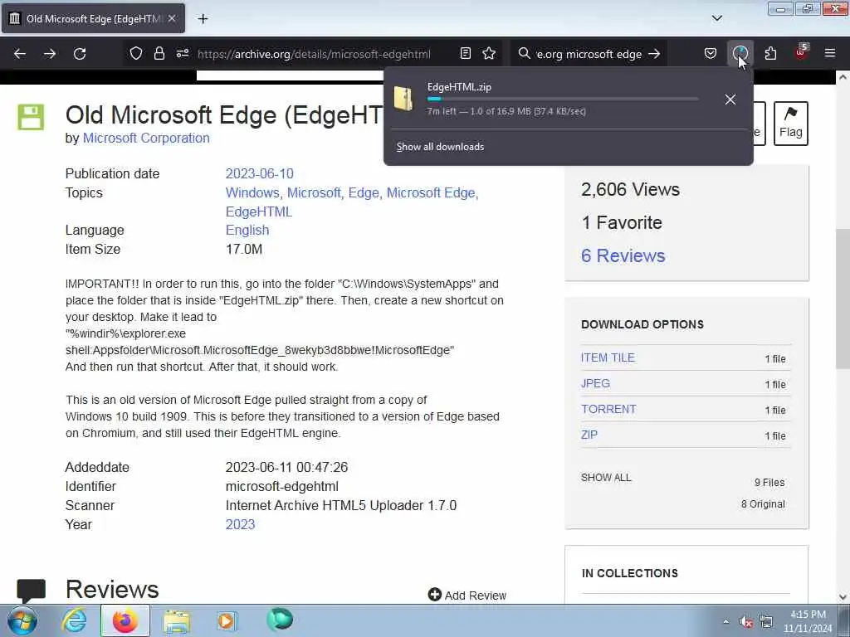Download the TORRENT option
The image size is (850, 637).
tap(608, 410)
